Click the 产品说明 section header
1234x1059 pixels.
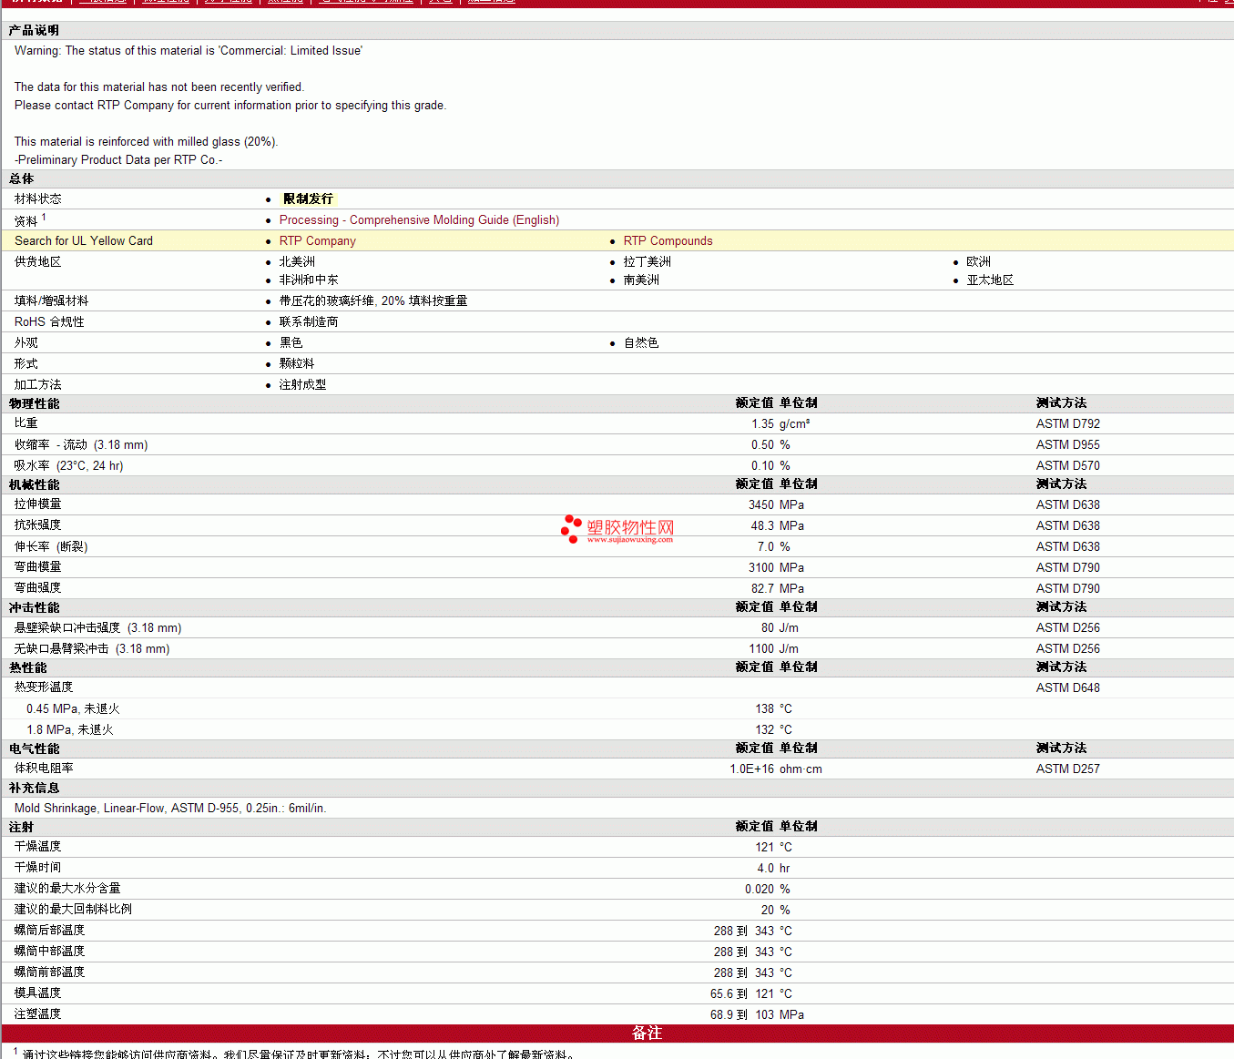pos(34,31)
